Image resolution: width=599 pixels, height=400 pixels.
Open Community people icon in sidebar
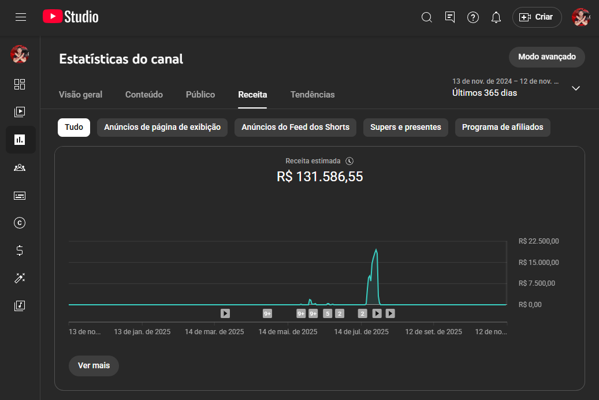pyautogui.click(x=20, y=167)
